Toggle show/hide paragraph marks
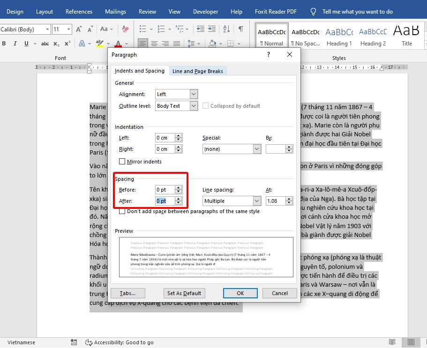This screenshot has height=348, width=427. 240,29
